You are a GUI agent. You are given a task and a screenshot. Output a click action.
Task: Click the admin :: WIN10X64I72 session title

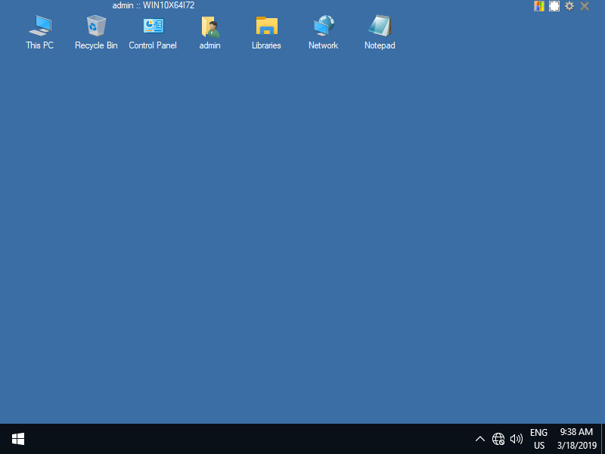click(154, 5)
